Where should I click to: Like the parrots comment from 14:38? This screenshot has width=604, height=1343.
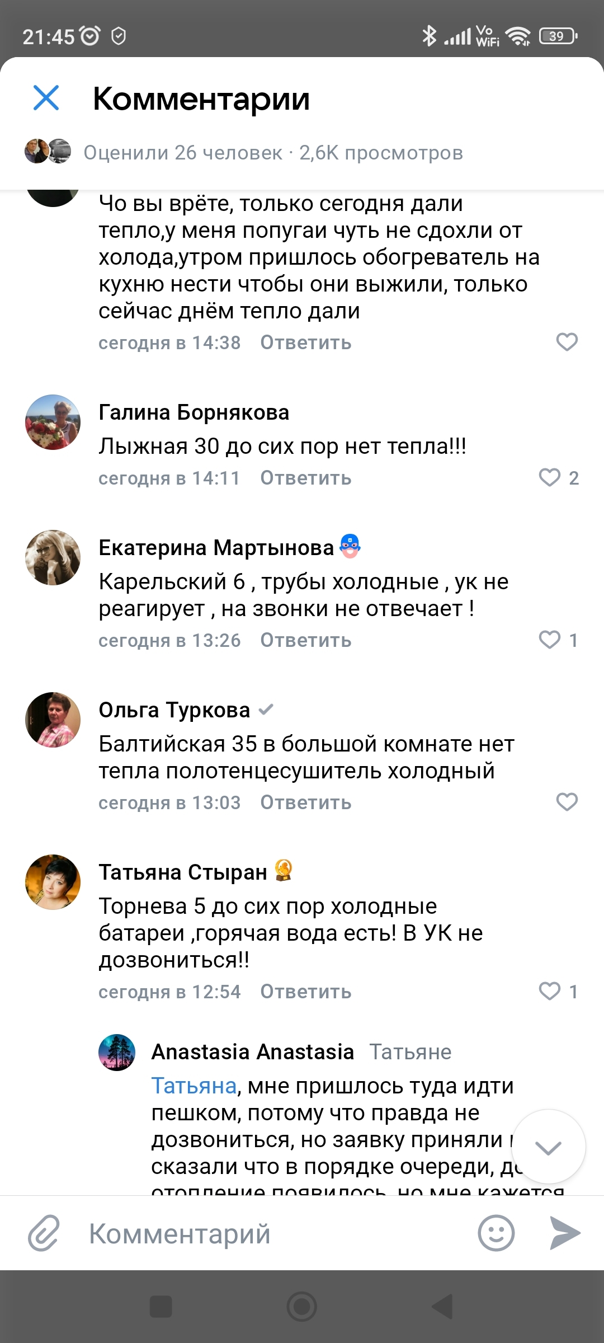coord(567,342)
